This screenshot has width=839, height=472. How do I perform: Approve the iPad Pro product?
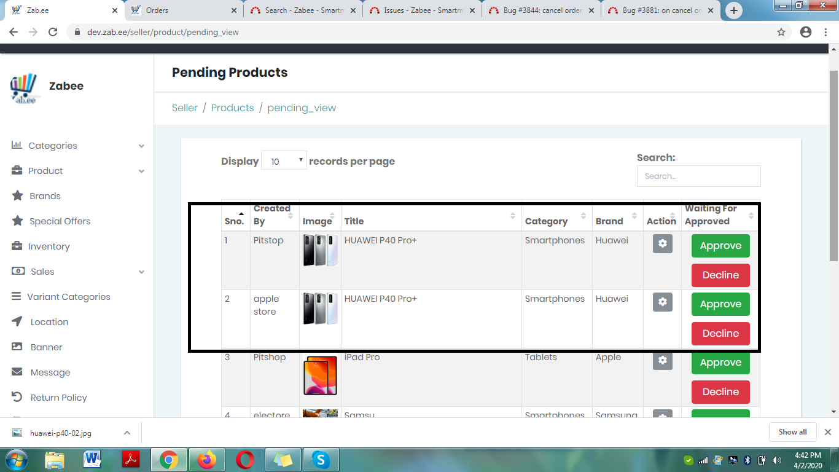click(720, 363)
